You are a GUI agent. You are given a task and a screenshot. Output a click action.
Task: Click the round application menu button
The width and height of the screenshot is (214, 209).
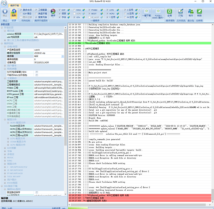[x=4, y=3]
